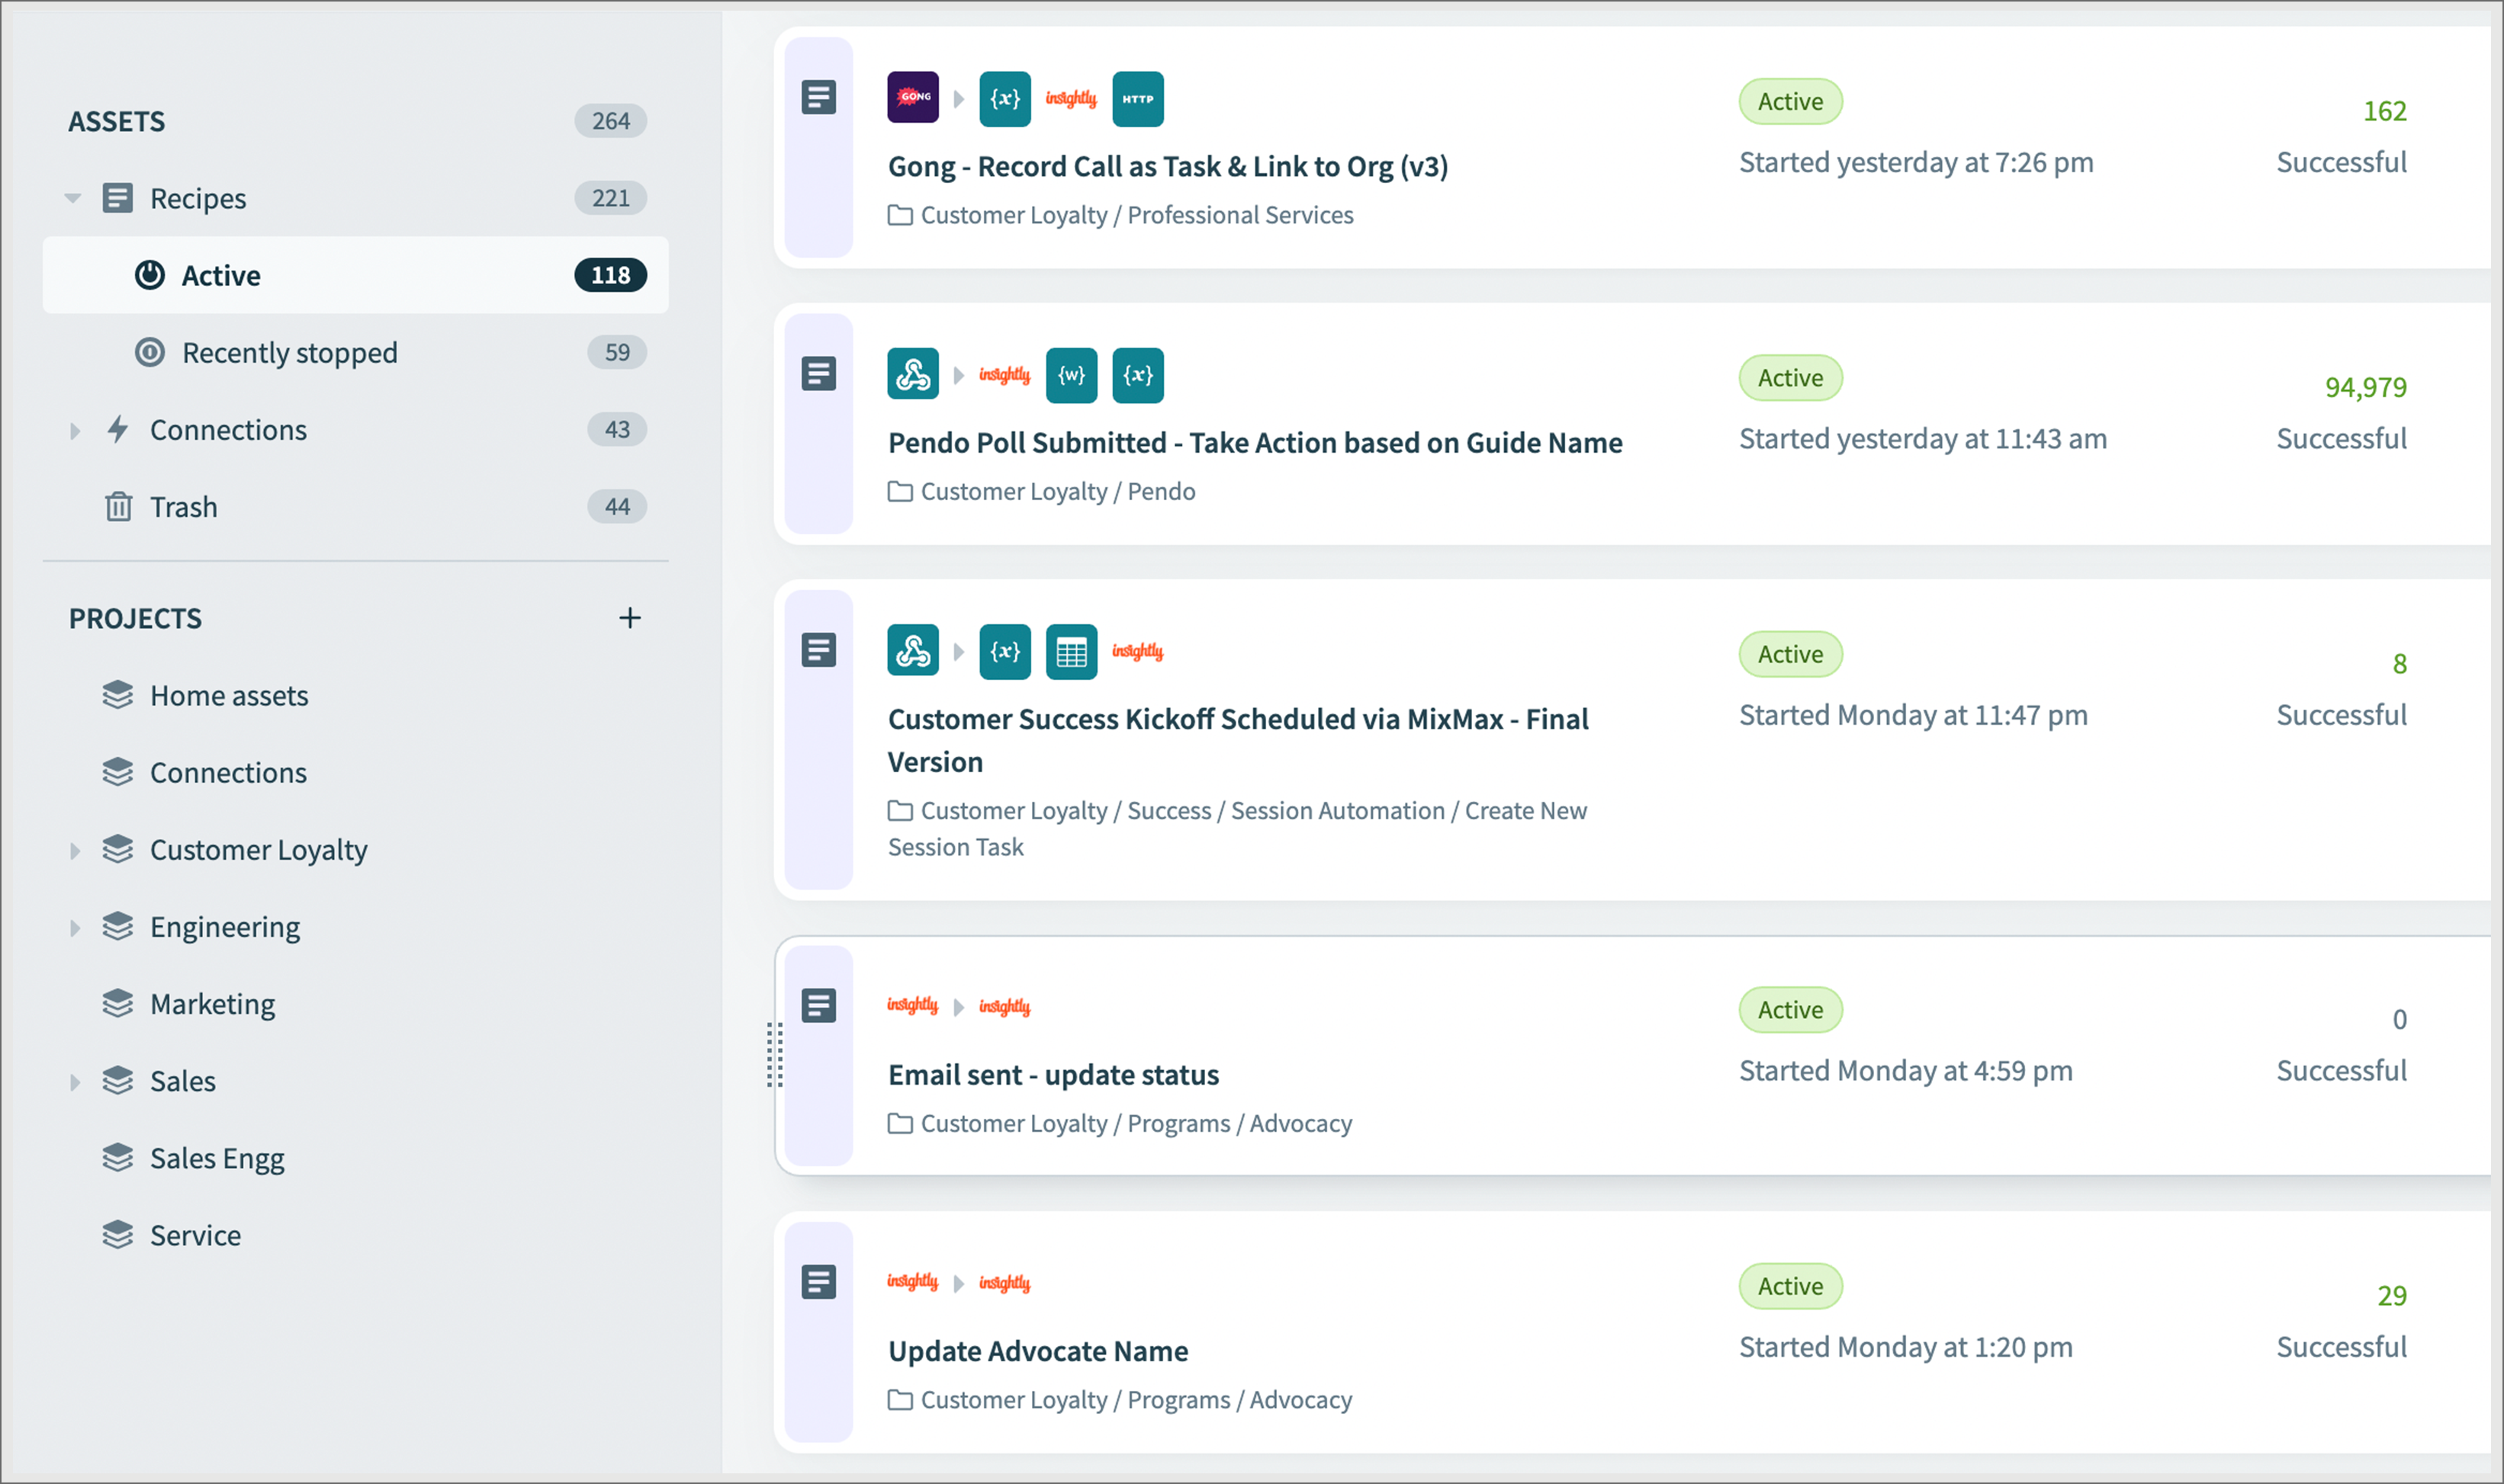
Task: Open the Trash bin
Action: (x=183, y=507)
